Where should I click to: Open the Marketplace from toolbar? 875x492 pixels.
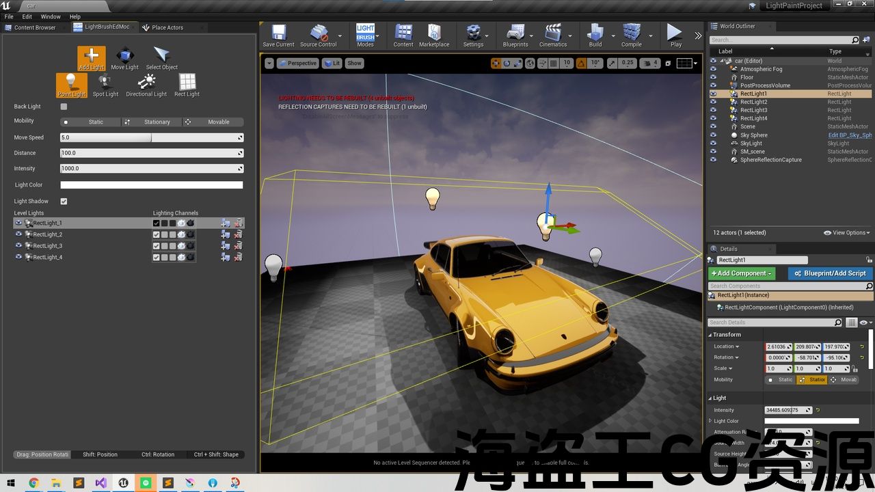click(x=434, y=36)
